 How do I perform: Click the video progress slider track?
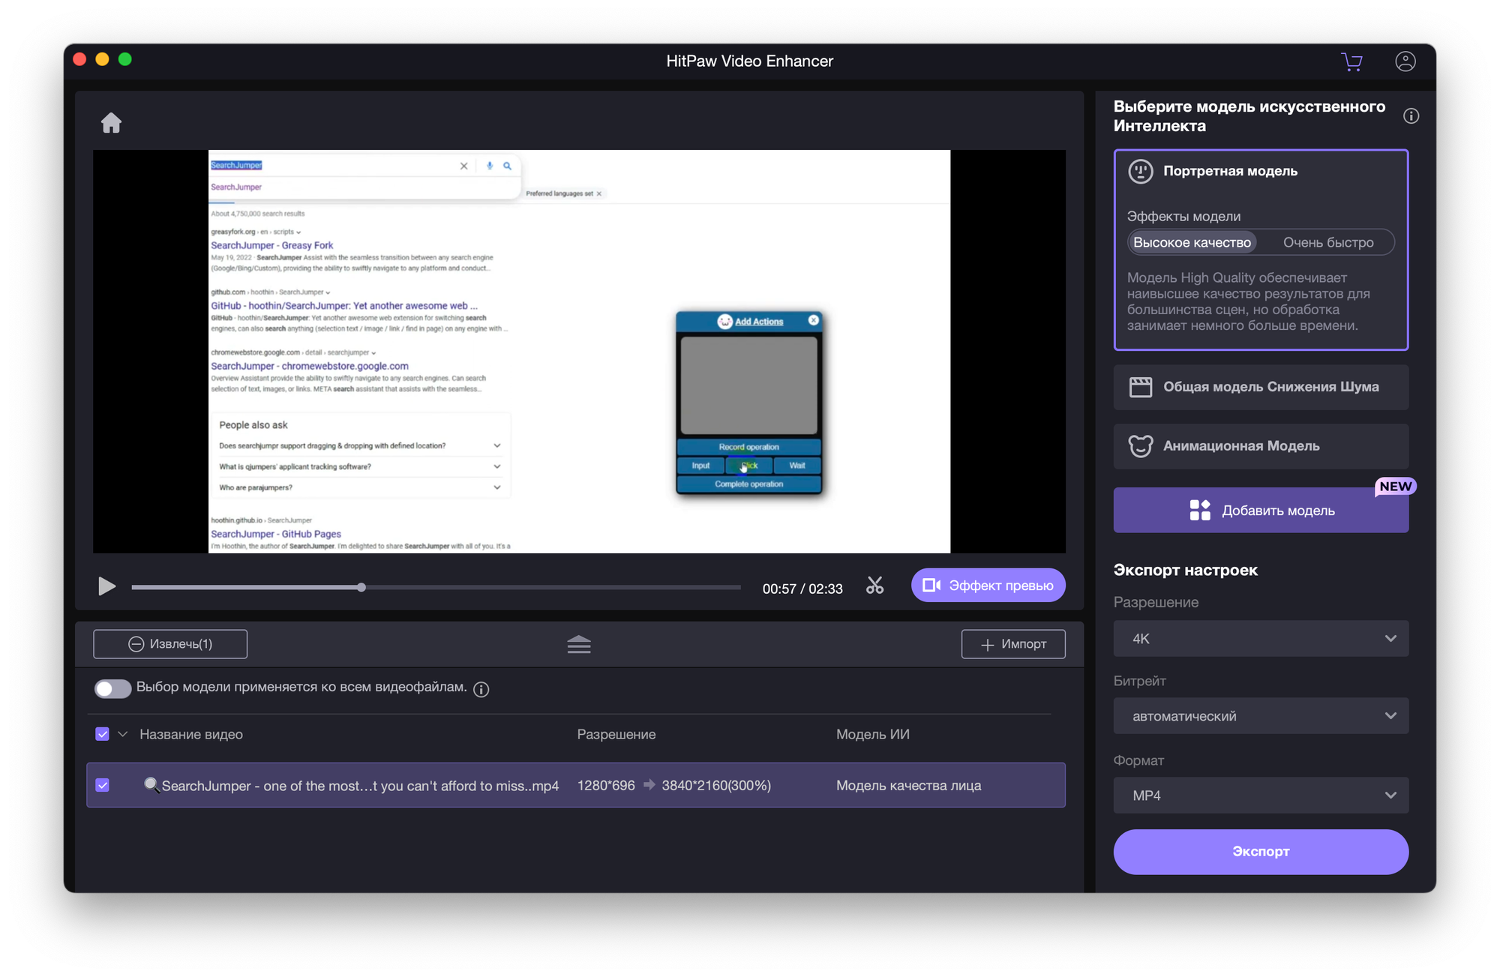click(525, 587)
